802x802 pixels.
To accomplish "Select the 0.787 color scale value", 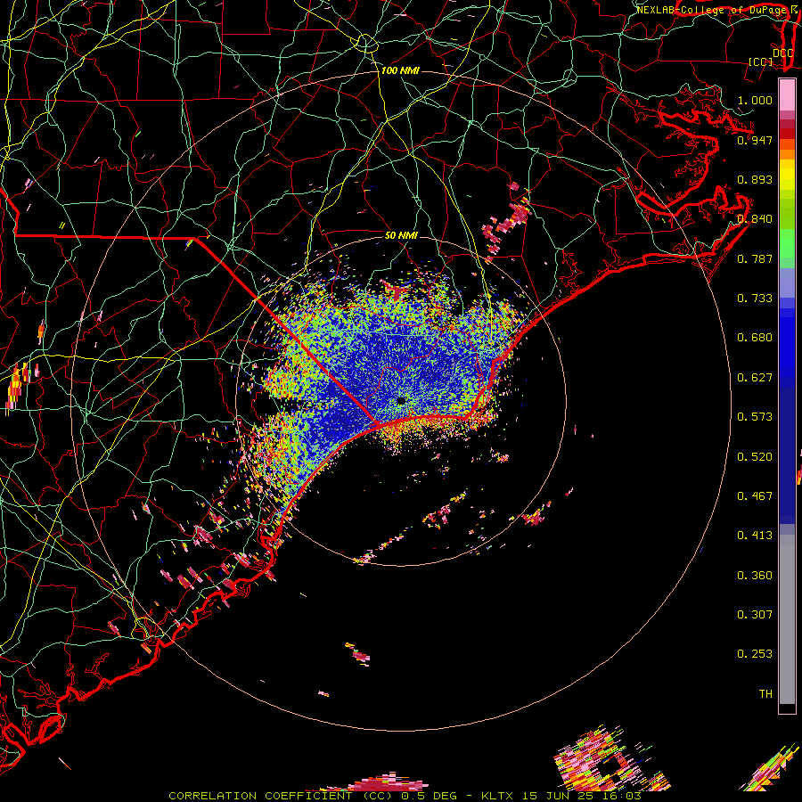I will click(x=755, y=258).
